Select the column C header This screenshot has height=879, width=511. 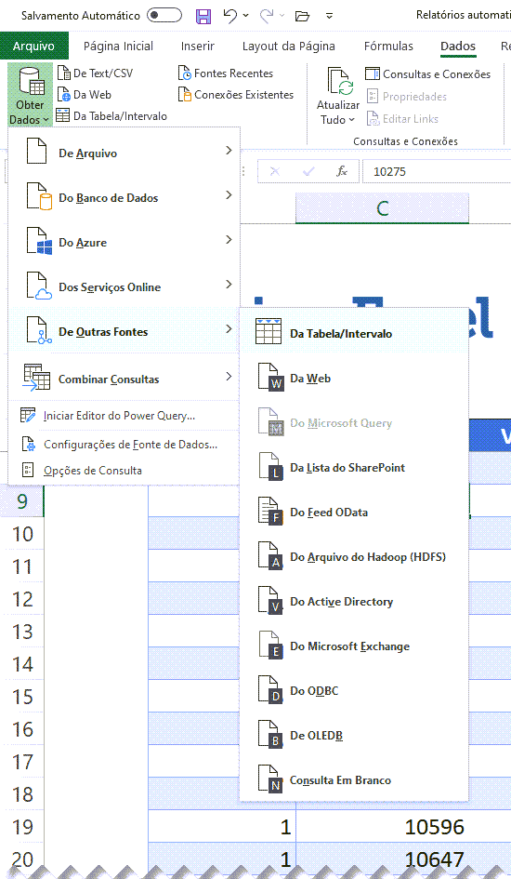click(x=382, y=208)
